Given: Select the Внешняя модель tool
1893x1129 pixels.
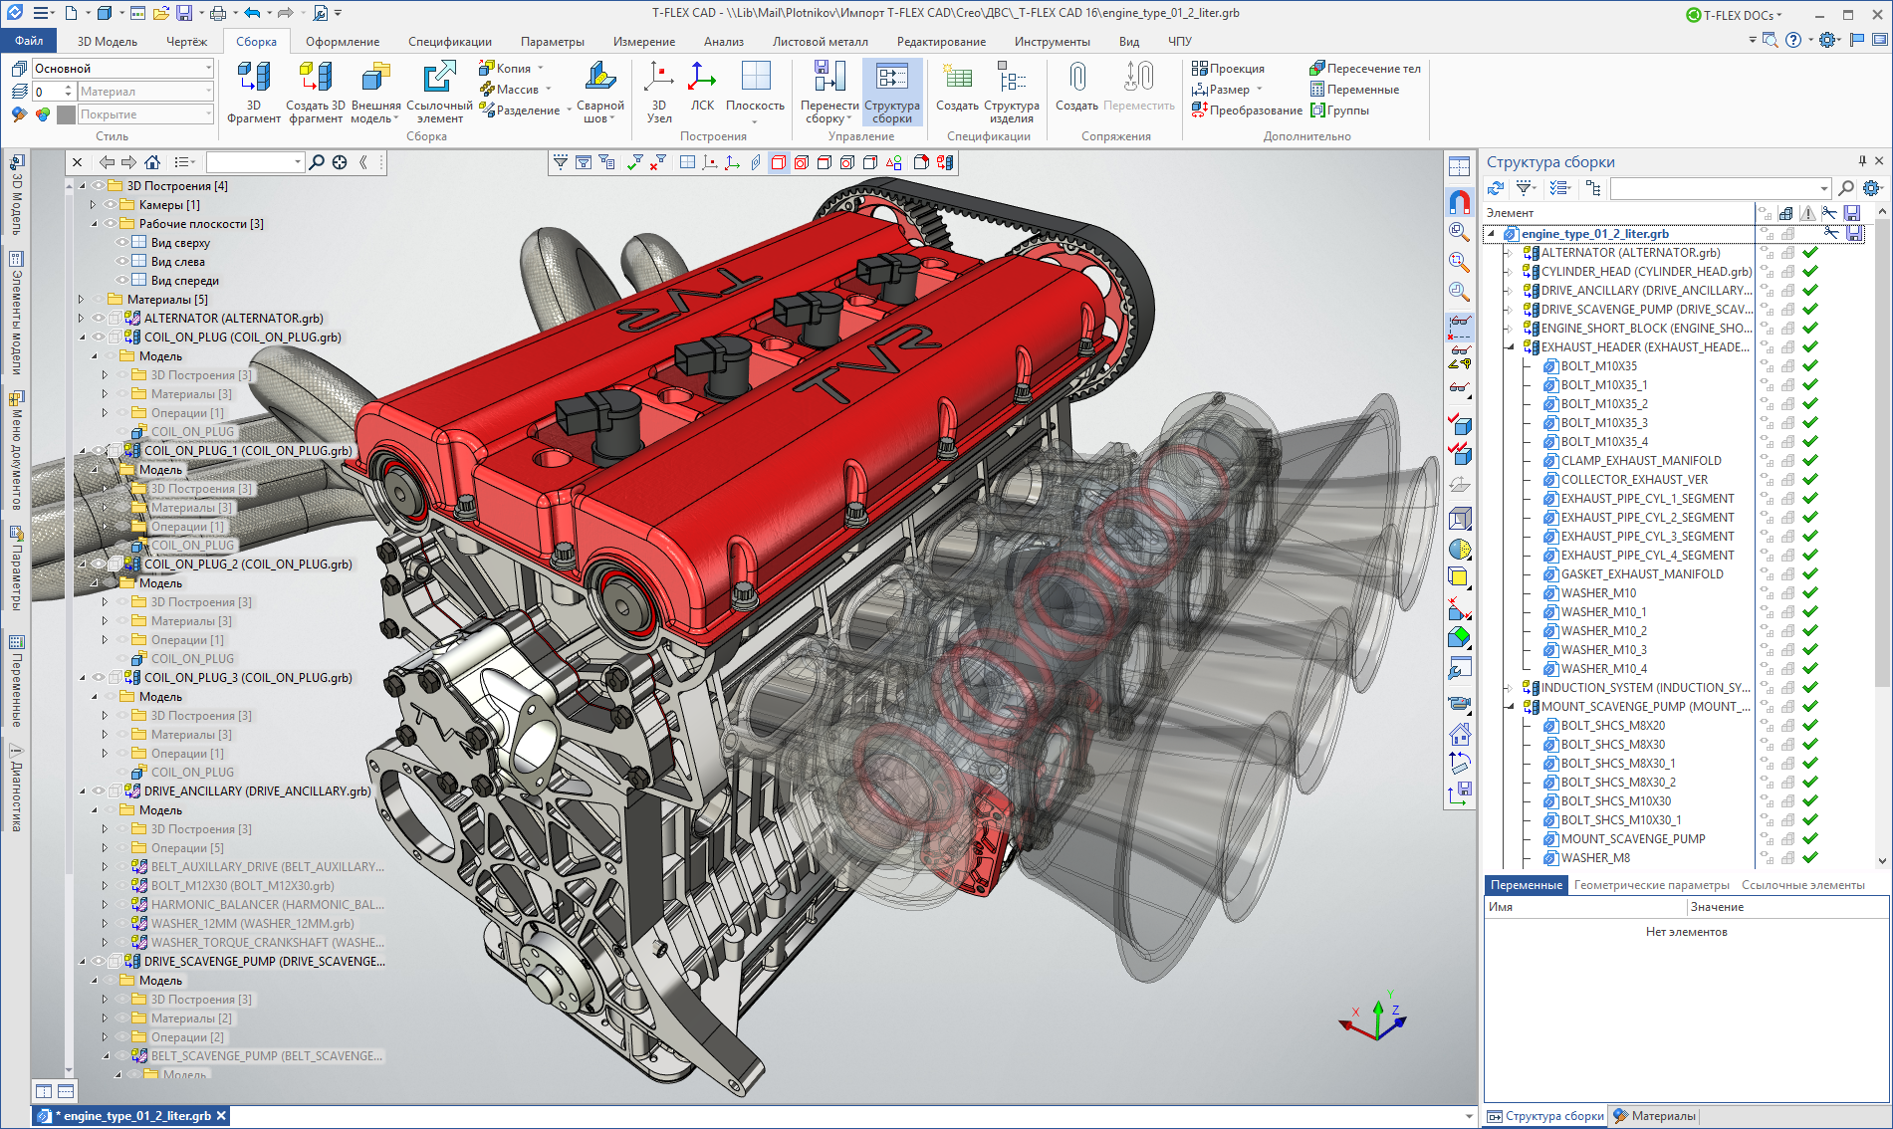Looking at the screenshot, I should pyautogui.click(x=375, y=79).
